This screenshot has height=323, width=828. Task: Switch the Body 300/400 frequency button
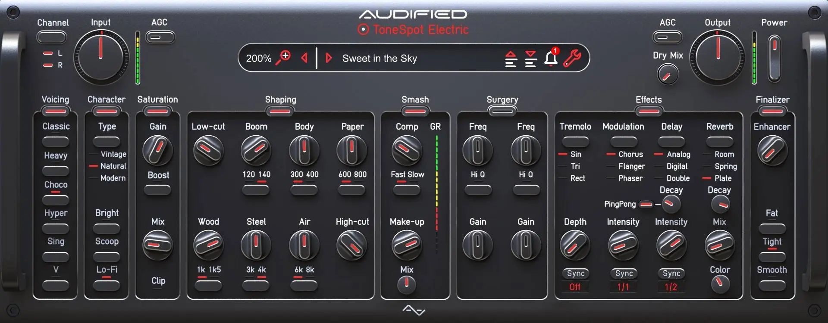(304, 190)
